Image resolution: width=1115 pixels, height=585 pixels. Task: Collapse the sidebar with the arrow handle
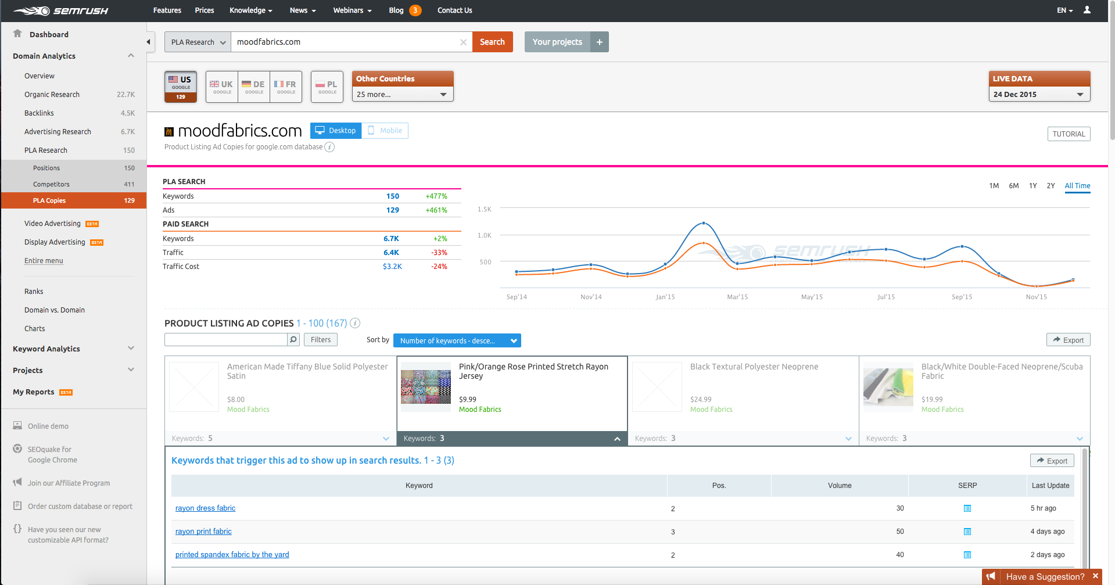(x=149, y=42)
